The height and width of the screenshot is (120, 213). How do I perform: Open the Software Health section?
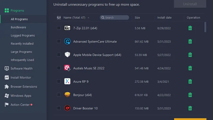[x=21, y=69]
